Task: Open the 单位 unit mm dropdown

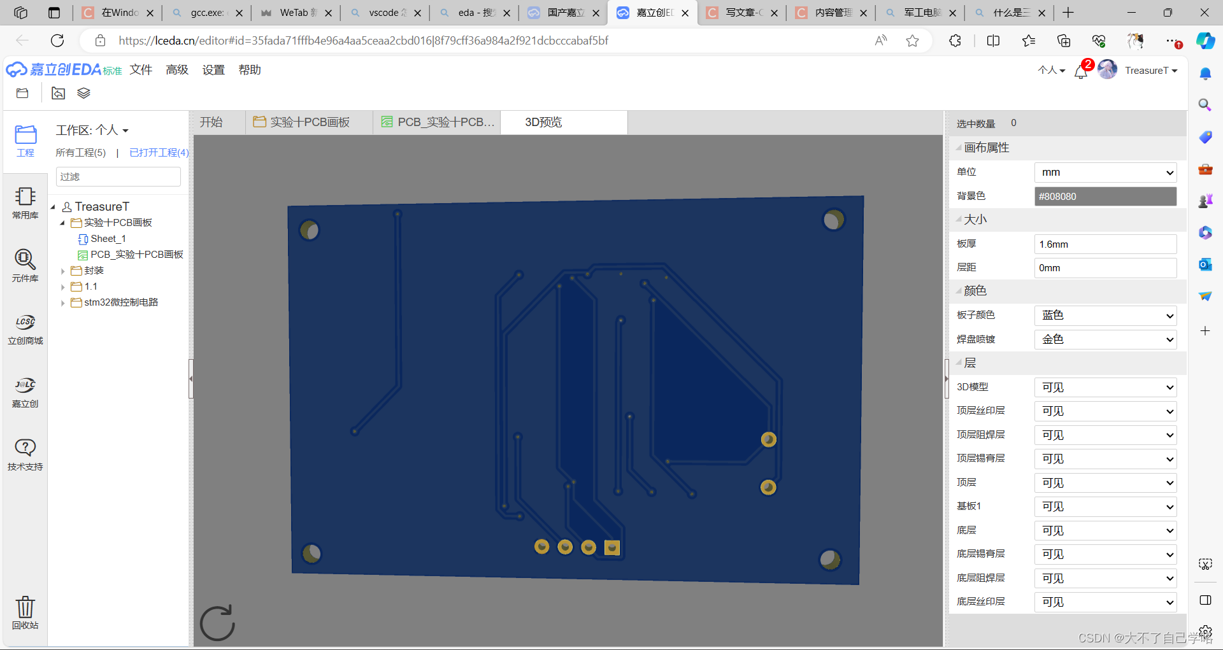Action: click(x=1105, y=173)
